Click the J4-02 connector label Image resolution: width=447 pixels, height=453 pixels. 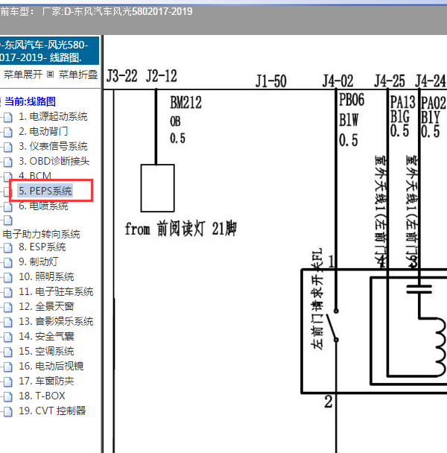coord(337,81)
